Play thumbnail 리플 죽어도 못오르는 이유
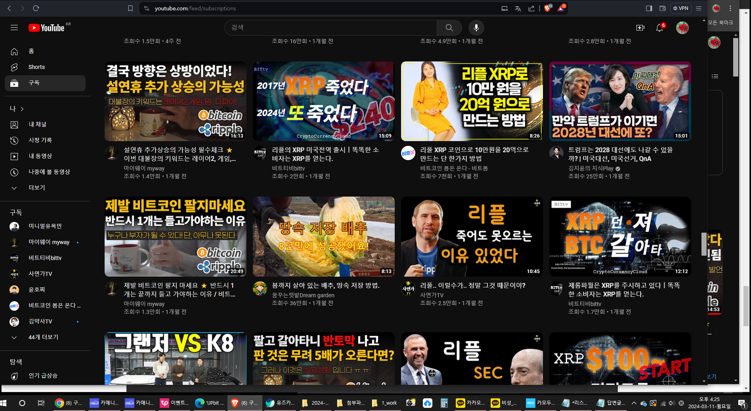 click(472, 237)
